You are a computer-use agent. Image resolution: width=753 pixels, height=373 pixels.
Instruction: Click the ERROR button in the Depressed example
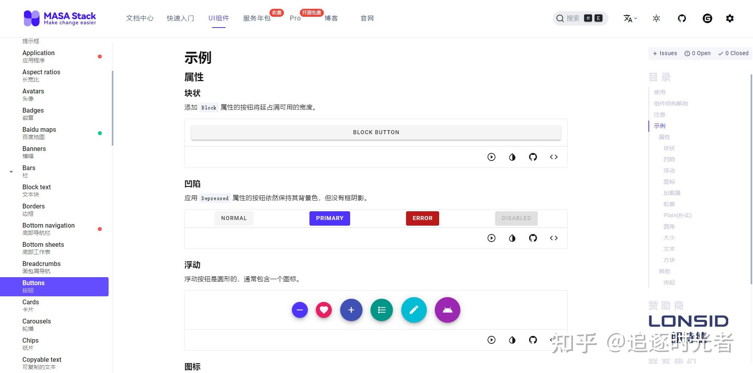tap(422, 218)
